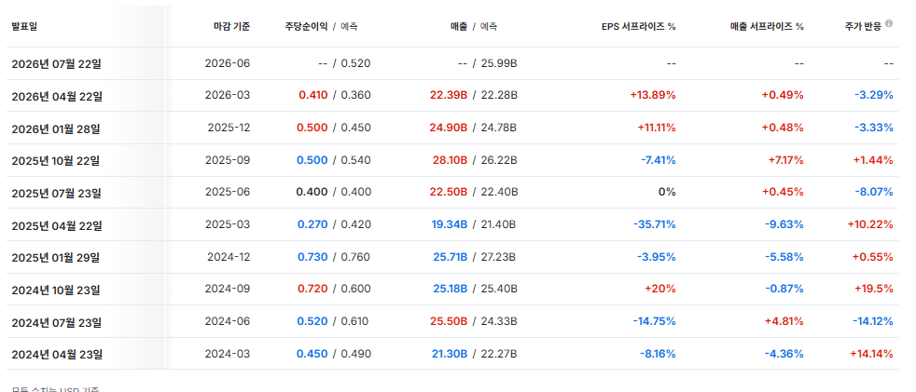
Task: Click the +19.5% stock reaction value
Action: click(x=874, y=290)
